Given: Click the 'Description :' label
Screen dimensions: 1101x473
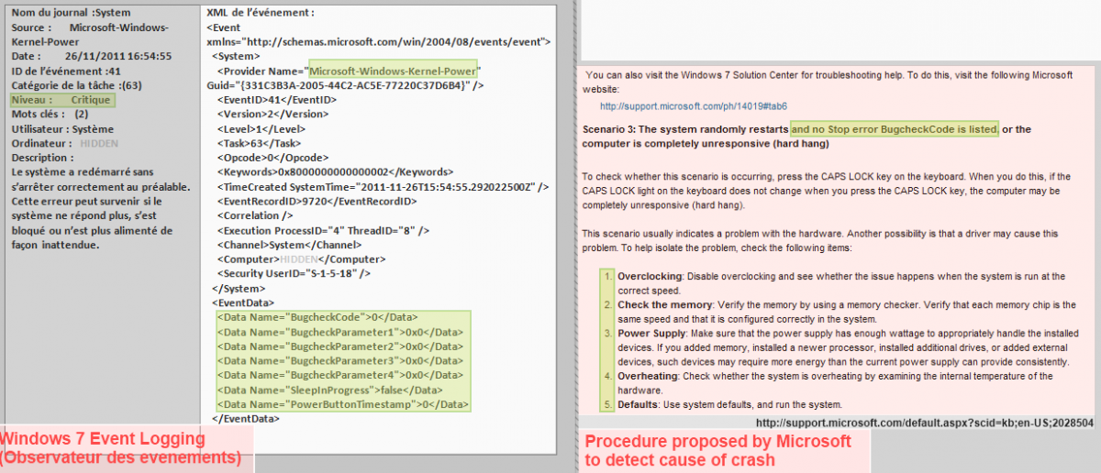Looking at the screenshot, I should [x=42, y=159].
